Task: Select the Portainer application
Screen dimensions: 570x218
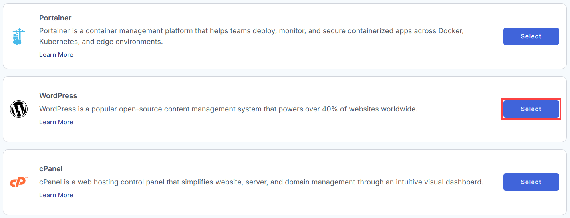Action: click(531, 36)
